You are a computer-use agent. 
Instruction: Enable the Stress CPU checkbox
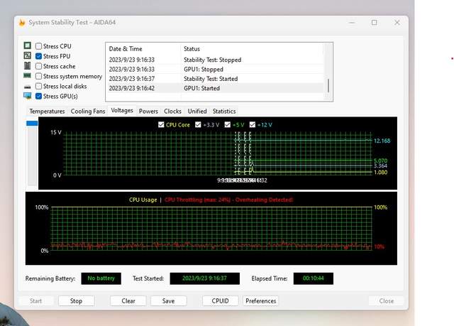38,46
